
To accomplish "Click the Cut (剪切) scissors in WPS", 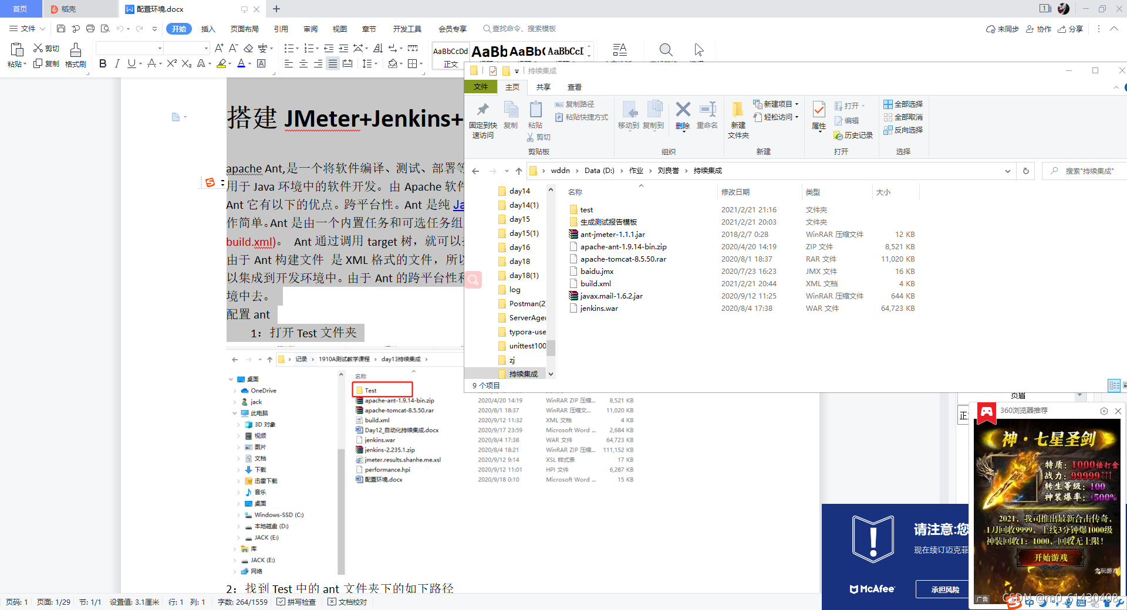I will point(46,48).
